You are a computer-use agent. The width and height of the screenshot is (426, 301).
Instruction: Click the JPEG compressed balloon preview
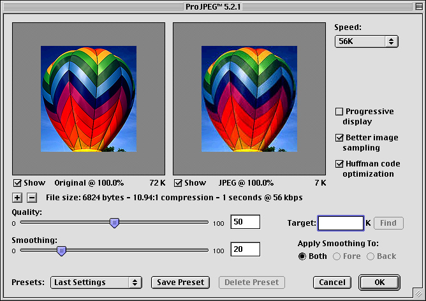(x=249, y=98)
